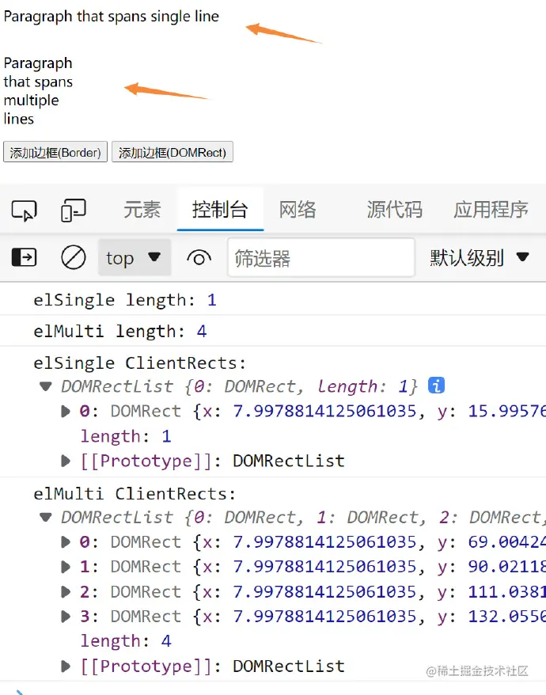The height and width of the screenshot is (695, 546).
Task: Clear the console with the ban icon
Action: tap(73, 257)
